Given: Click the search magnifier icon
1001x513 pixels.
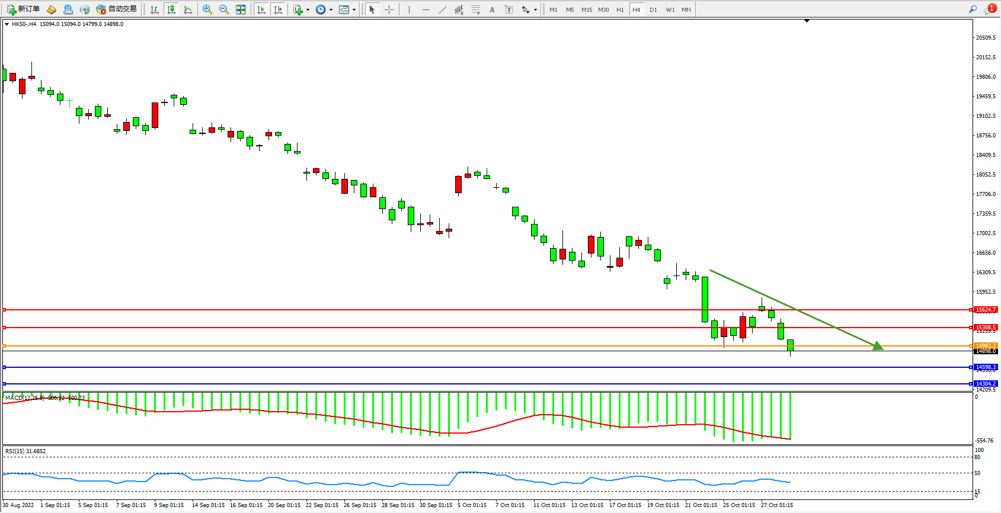Looking at the screenshot, I should coord(973,9).
